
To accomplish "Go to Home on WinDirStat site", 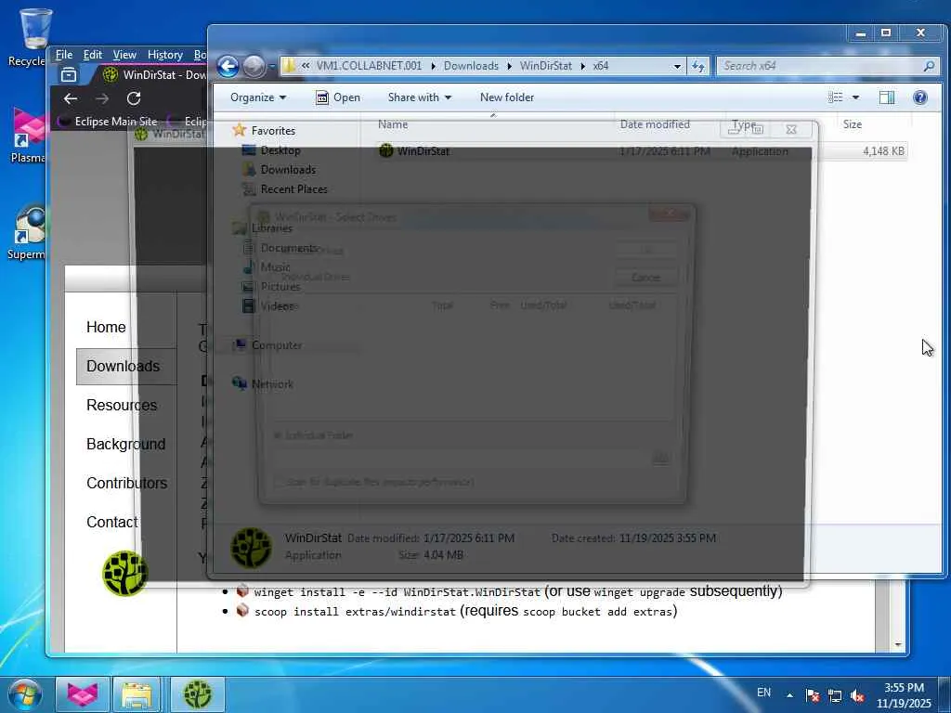I will pyautogui.click(x=106, y=328).
